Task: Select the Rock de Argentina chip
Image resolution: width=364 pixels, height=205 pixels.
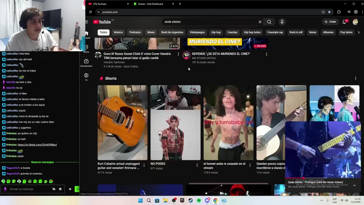Action: [x=172, y=32]
